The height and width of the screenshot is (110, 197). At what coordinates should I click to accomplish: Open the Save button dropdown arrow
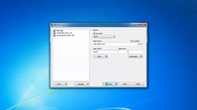point(107,56)
